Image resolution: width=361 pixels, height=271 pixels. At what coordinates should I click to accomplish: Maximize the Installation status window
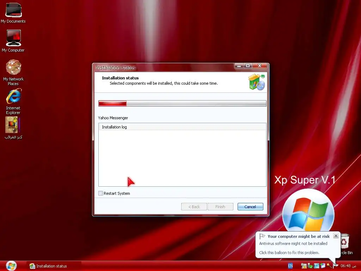(248, 66)
